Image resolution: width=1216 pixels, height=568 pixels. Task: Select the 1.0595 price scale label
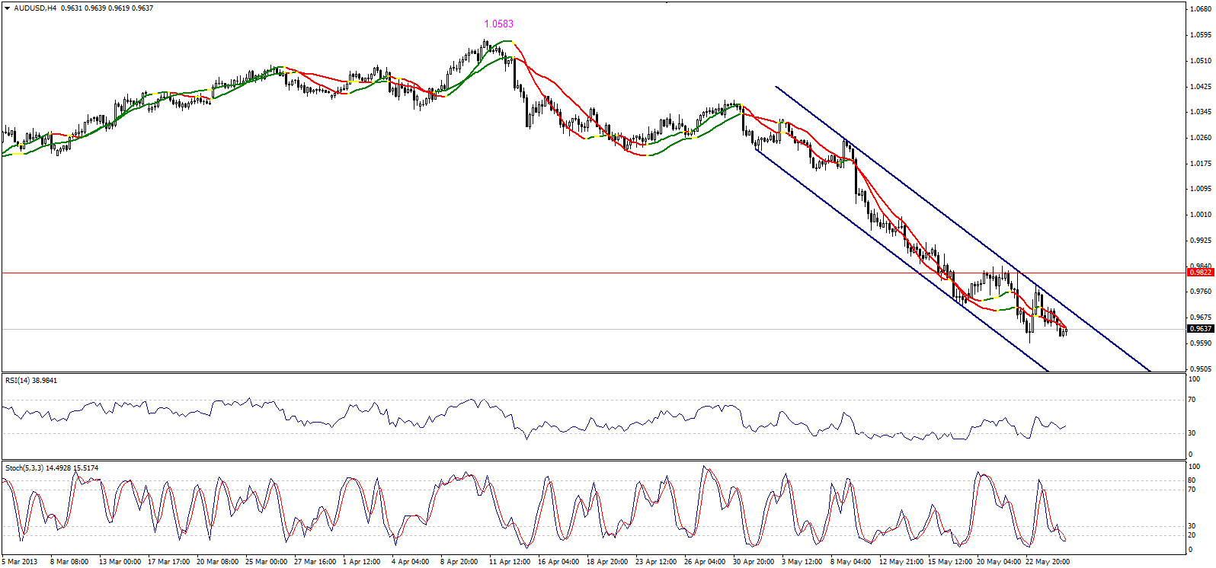[1201, 35]
